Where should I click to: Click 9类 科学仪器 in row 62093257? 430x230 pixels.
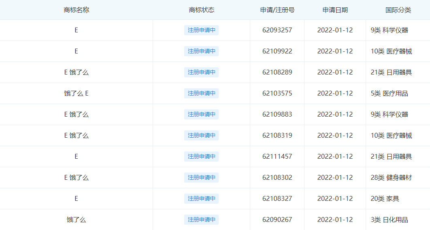tap(390, 30)
